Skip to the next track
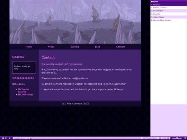 10,138
